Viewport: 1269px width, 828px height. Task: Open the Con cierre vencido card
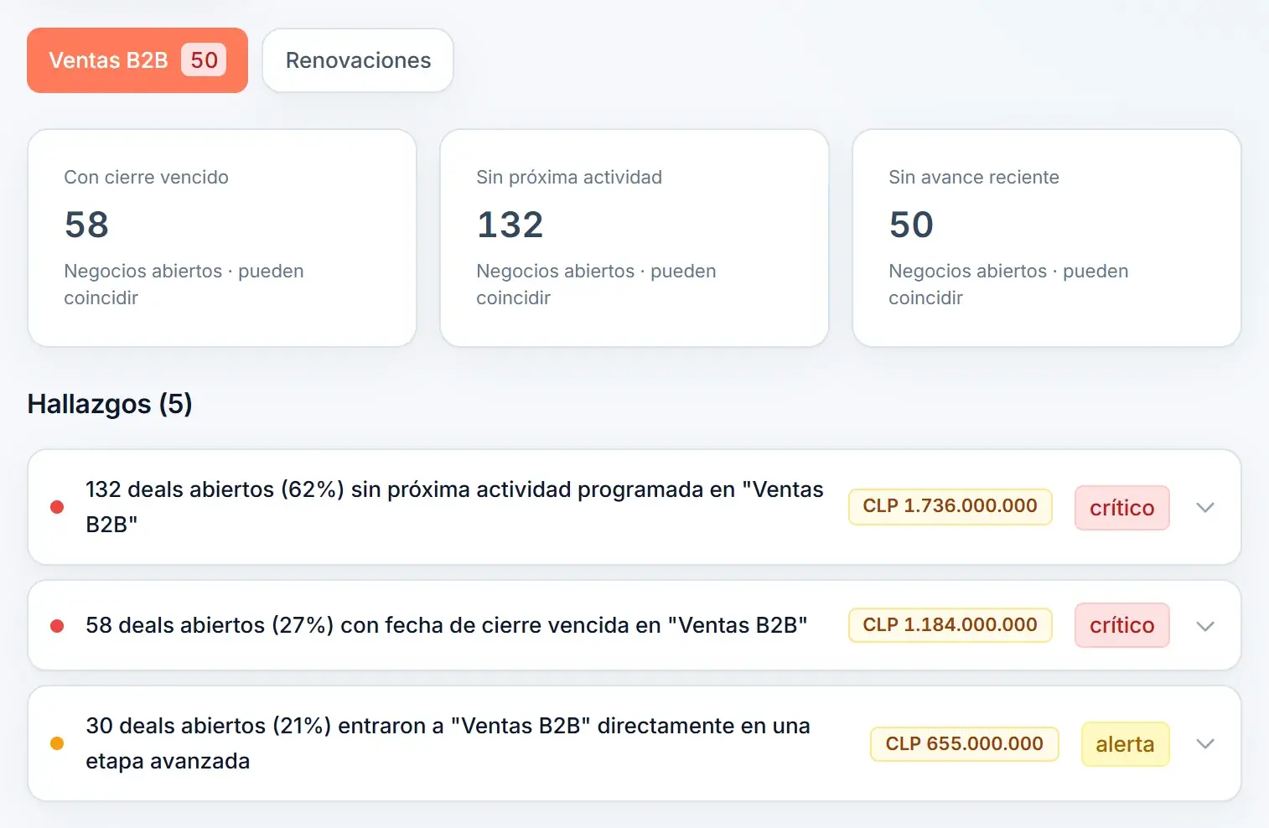pyautogui.click(x=222, y=238)
